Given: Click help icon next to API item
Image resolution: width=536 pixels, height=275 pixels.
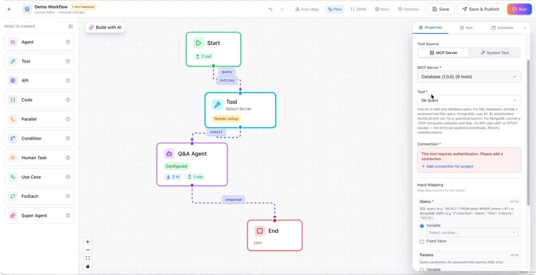Looking at the screenshot, I should (68, 81).
